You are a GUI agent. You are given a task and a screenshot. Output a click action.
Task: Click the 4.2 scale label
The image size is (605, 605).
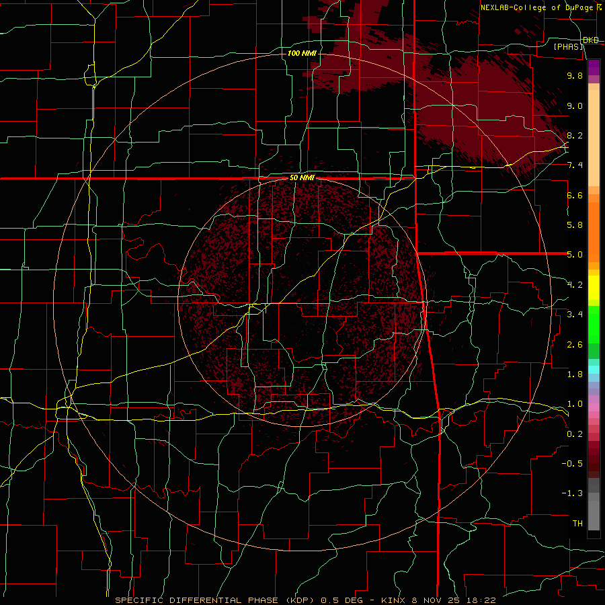pos(575,285)
